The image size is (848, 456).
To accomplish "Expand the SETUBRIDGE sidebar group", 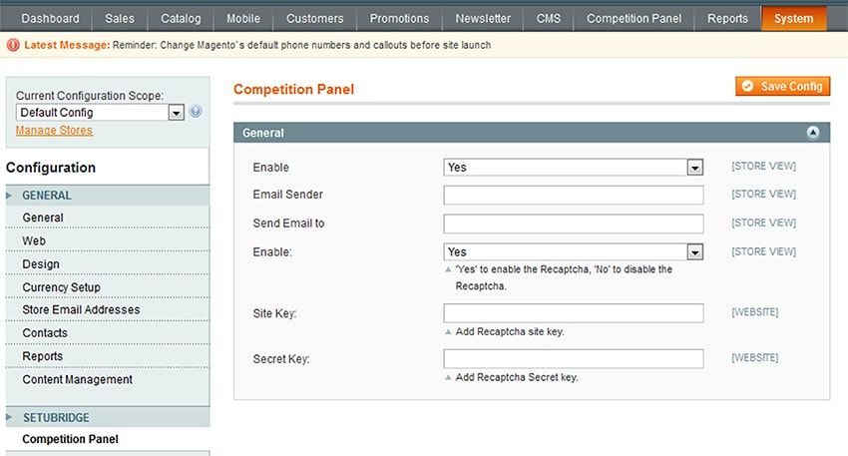I will click(55, 417).
